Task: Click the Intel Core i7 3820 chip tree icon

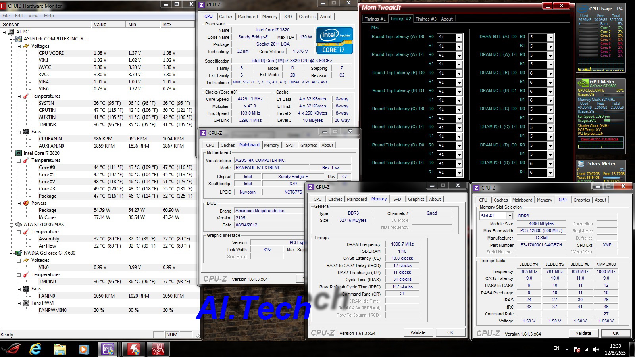Action: [19, 153]
